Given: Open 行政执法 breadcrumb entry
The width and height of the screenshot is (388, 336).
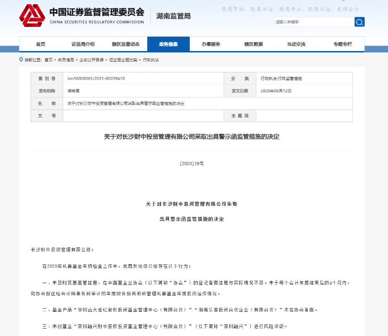Looking at the screenshot, I should click(149, 59).
